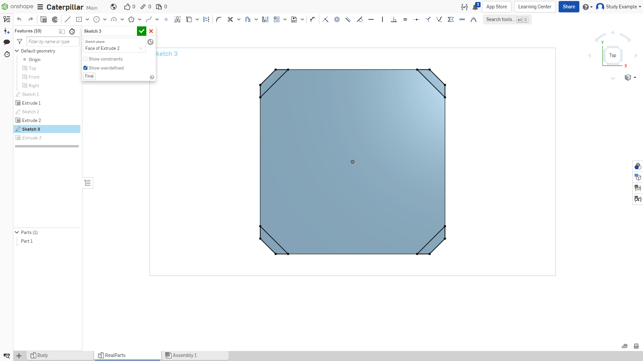Apply the Perpendicular constraint
The image size is (643, 361).
pyautogui.click(x=394, y=19)
